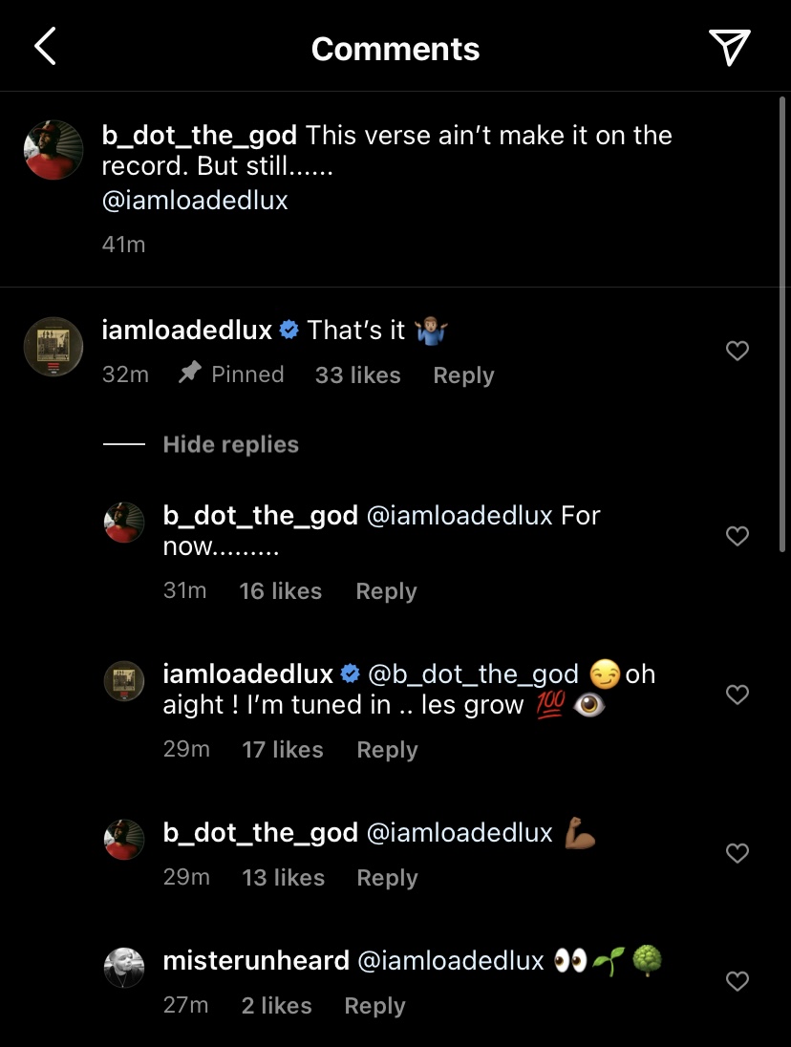The height and width of the screenshot is (1047, 791).
Task: Reply to misterunheard's comment
Action: click(x=374, y=1006)
